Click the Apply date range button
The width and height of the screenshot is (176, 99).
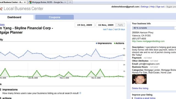(120, 25)
